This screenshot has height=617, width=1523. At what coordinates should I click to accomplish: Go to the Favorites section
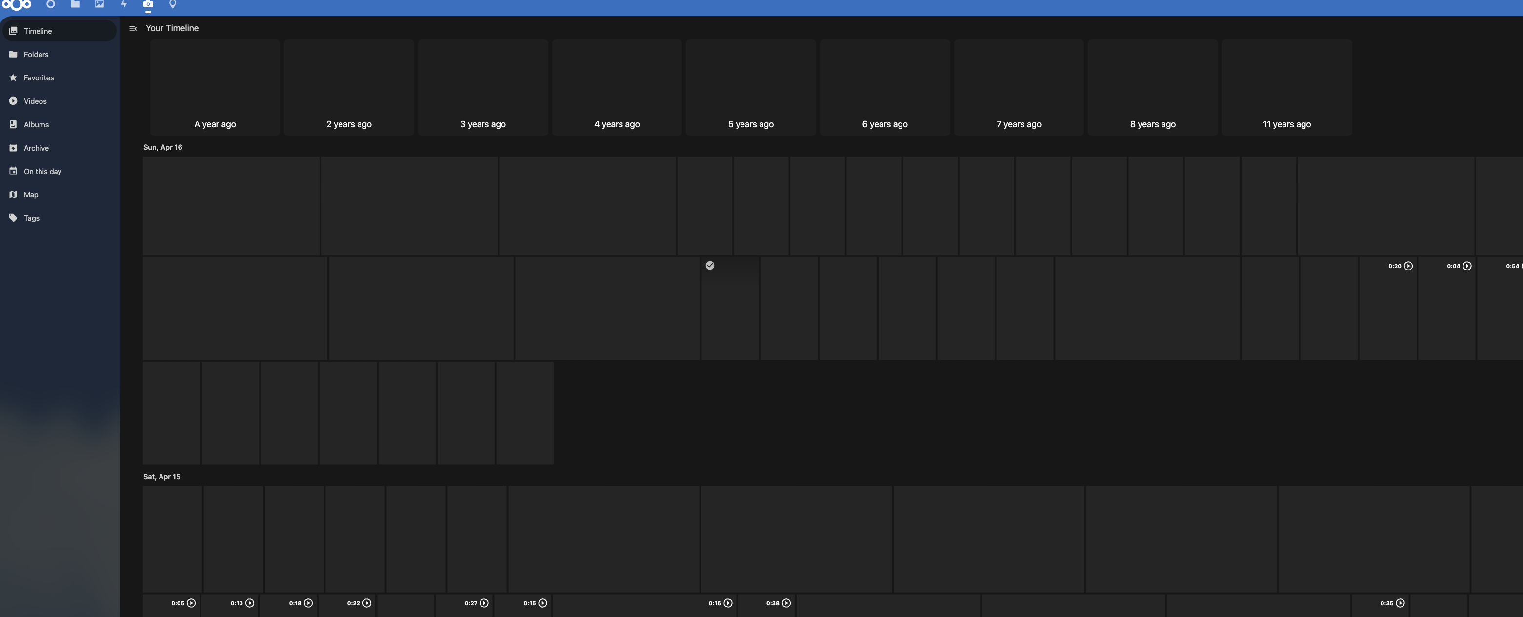[x=39, y=77]
